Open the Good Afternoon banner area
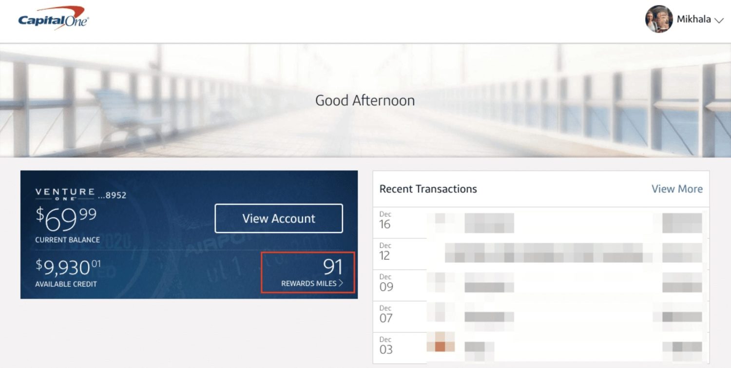 pyautogui.click(x=365, y=100)
